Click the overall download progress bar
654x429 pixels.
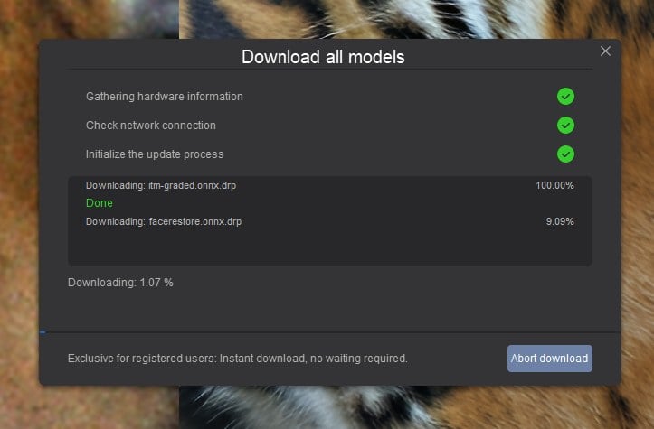click(330, 332)
